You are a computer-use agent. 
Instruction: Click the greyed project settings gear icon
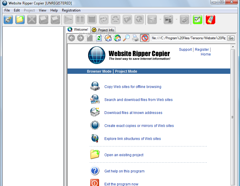point(185,19)
